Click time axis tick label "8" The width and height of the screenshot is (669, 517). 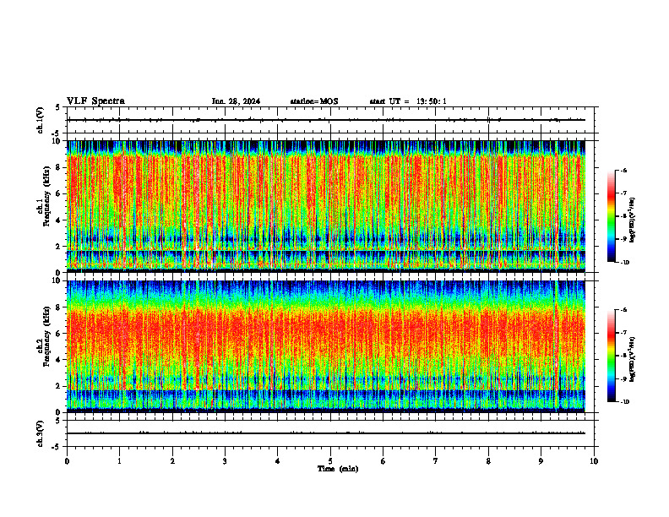pyautogui.click(x=488, y=461)
